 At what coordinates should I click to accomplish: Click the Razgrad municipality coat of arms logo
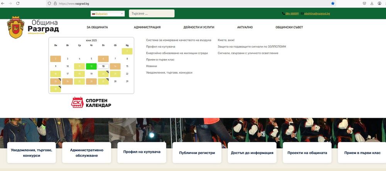click(16, 27)
